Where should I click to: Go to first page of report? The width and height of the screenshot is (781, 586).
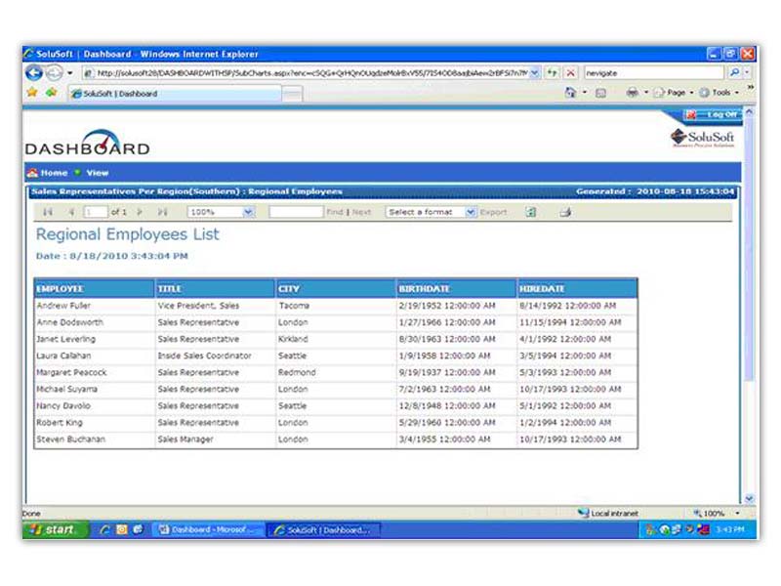pos(48,212)
